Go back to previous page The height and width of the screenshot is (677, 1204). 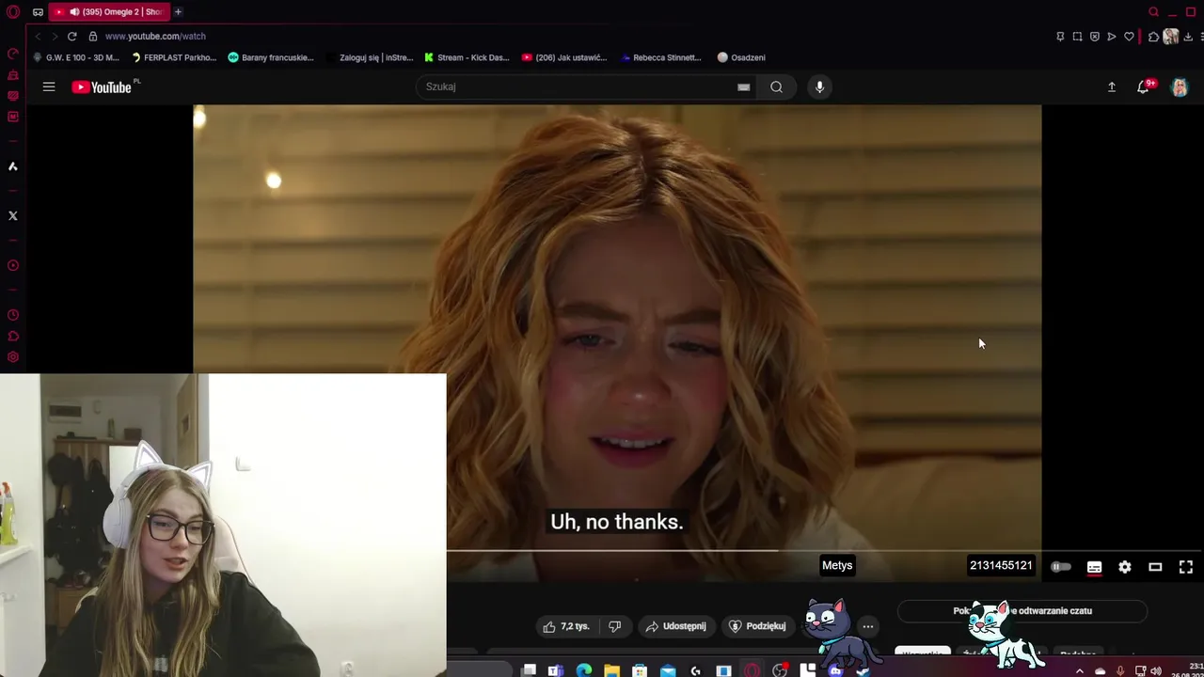pos(38,36)
